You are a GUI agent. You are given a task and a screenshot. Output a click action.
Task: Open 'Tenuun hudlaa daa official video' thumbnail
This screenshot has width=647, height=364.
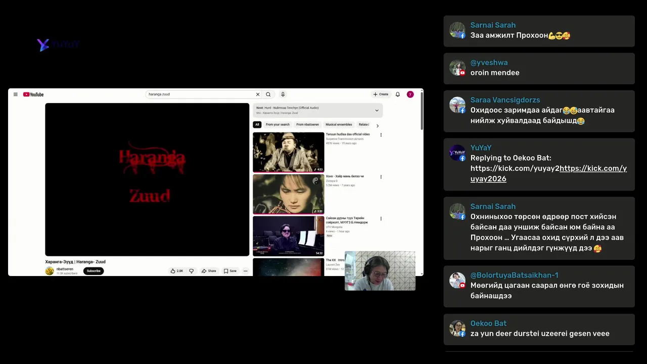tap(289, 152)
